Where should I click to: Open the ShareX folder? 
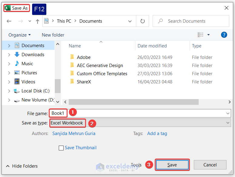tap(84, 82)
